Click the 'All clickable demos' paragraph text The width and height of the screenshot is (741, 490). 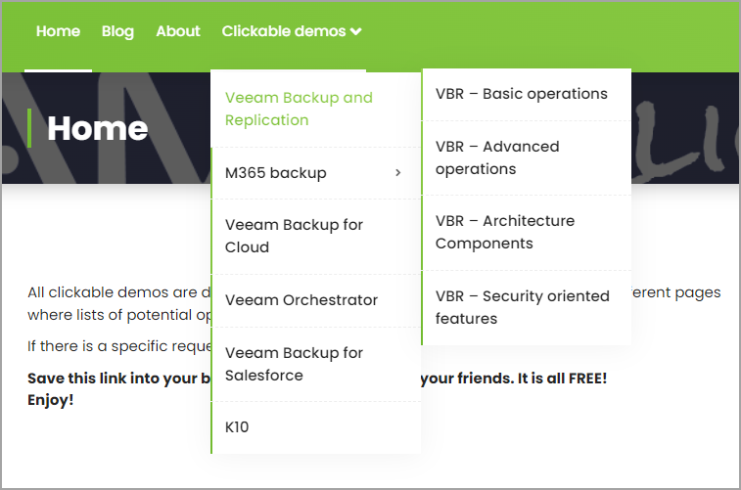119,303
